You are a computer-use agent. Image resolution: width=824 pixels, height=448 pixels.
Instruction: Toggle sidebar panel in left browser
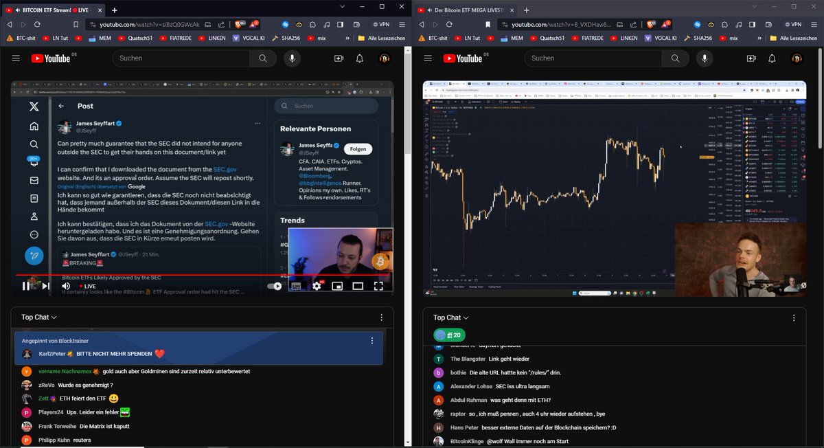341,24
